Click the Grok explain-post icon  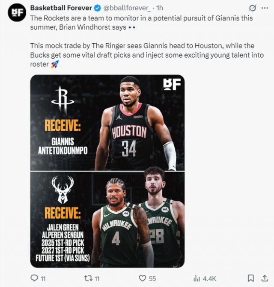[253, 8]
